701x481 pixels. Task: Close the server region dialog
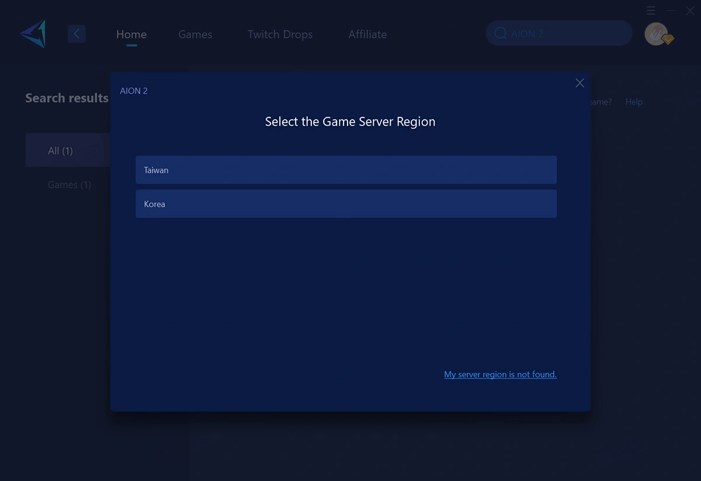(x=579, y=83)
